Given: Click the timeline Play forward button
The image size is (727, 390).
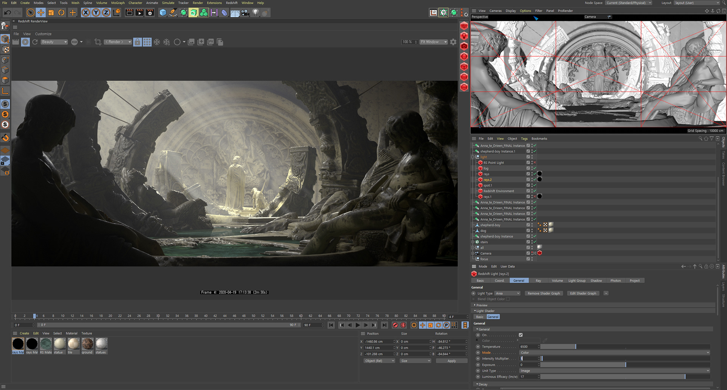Looking at the screenshot, I should click(358, 325).
